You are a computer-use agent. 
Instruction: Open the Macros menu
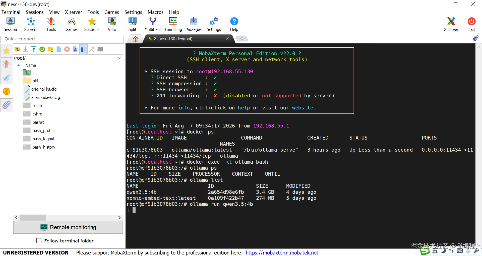155,12
